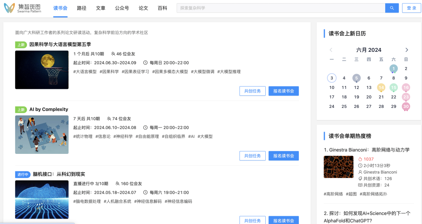Switch to the 百科 navigation tab
Image resolution: width=422 pixels, height=224 pixels.
coord(162,8)
